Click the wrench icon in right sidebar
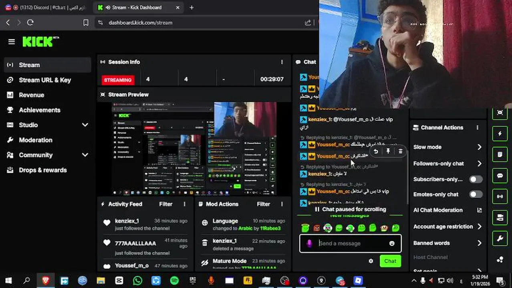The width and height of the screenshot is (512, 288). pyautogui.click(x=500, y=239)
